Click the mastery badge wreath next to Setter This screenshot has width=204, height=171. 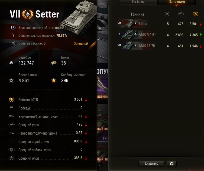(28, 14)
